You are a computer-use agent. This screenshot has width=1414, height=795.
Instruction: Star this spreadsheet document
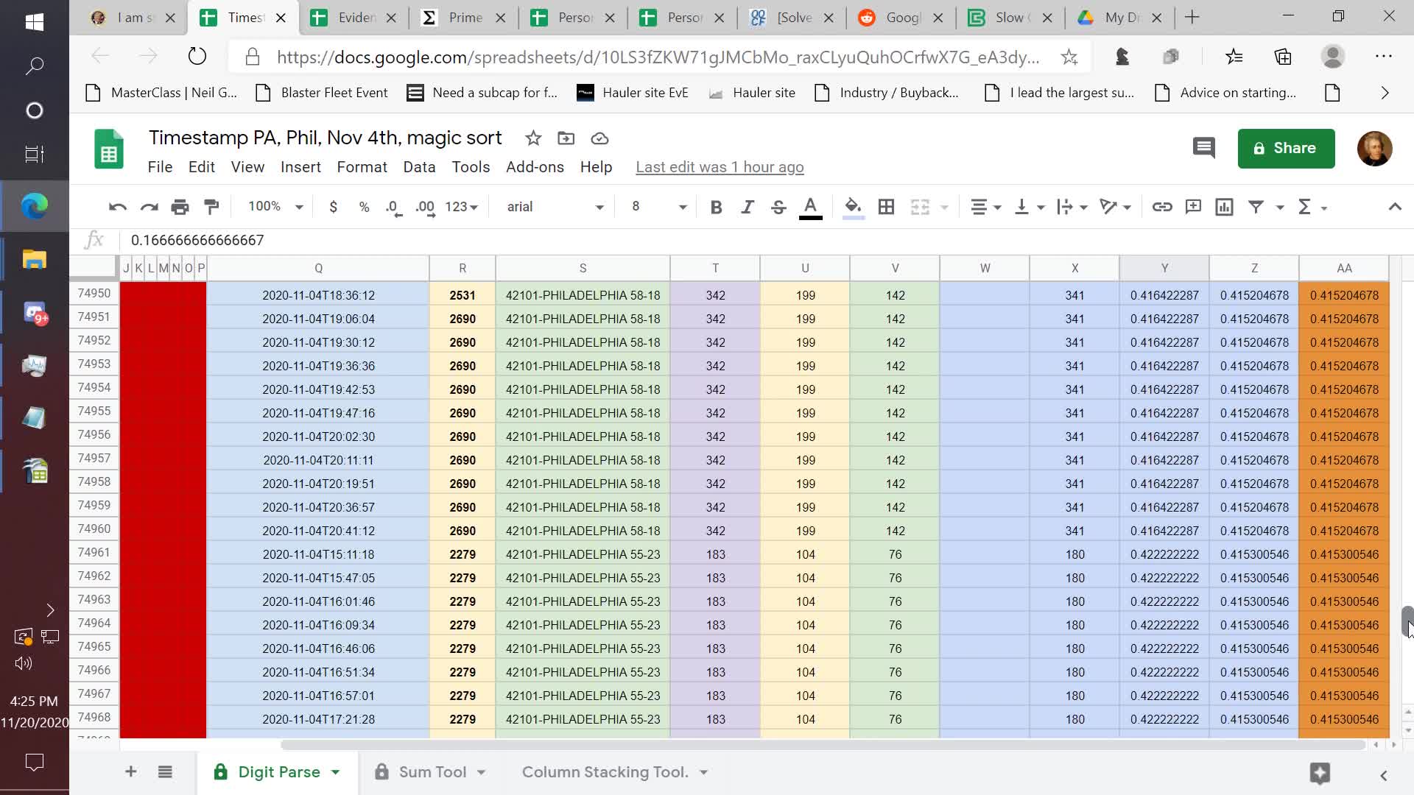(x=533, y=138)
